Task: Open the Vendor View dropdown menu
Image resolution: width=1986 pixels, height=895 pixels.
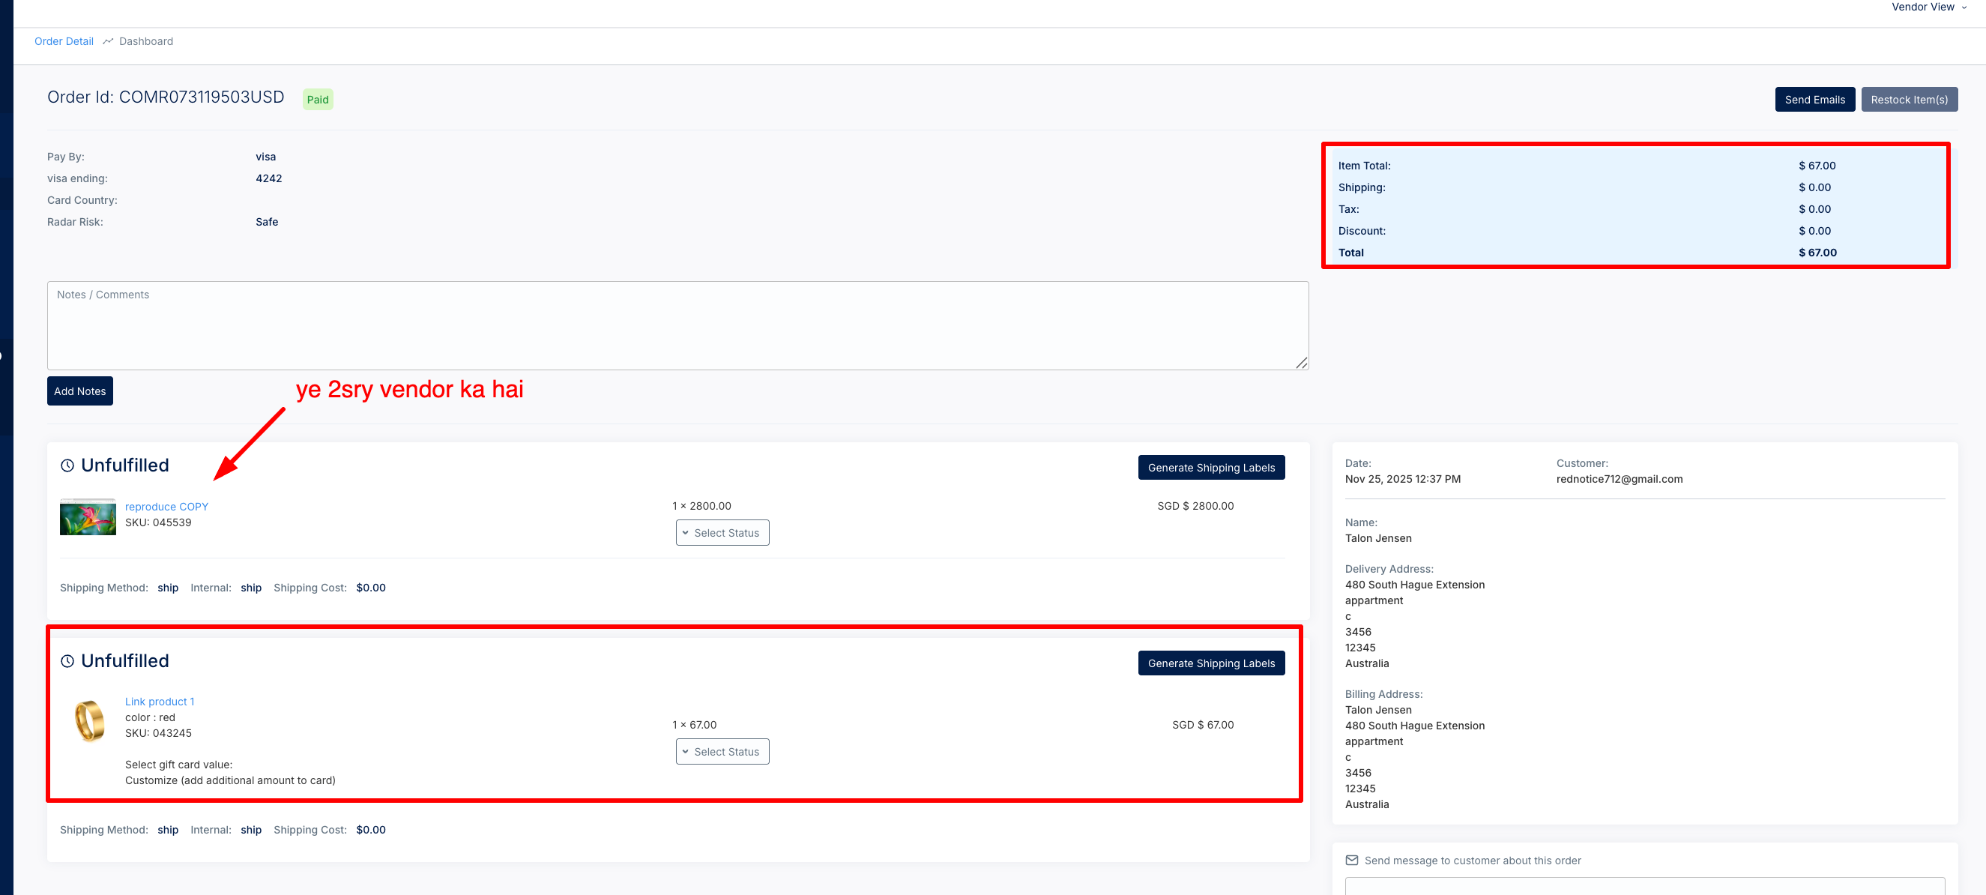Action: click(x=1928, y=7)
